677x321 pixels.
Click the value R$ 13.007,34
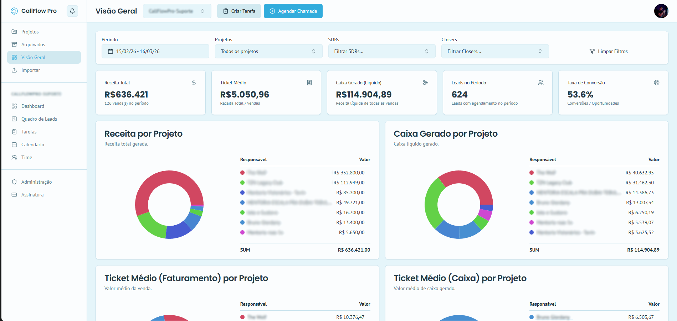[x=640, y=202]
